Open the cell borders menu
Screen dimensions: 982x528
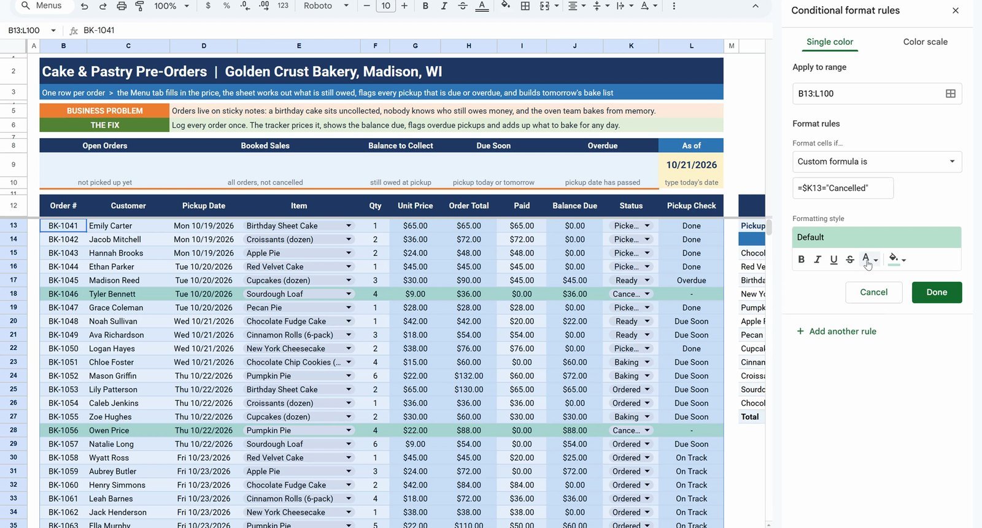[x=525, y=6]
